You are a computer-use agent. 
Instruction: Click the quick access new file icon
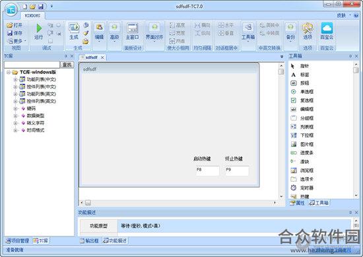click(x=25, y=7)
